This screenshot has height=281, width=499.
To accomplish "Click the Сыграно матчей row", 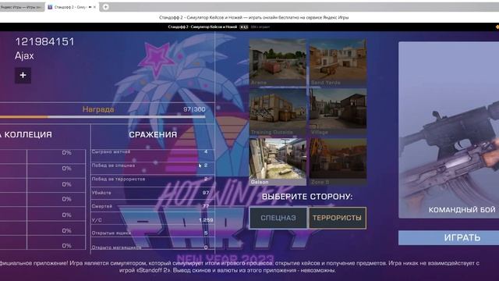I will (x=153, y=152).
